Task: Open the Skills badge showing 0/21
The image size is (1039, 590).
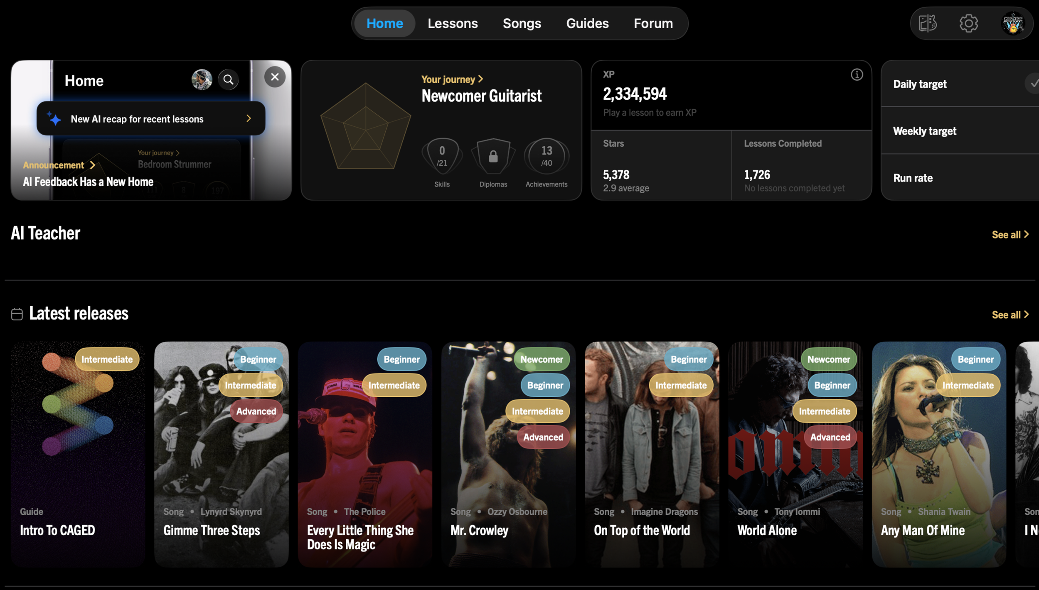Action: coord(442,163)
